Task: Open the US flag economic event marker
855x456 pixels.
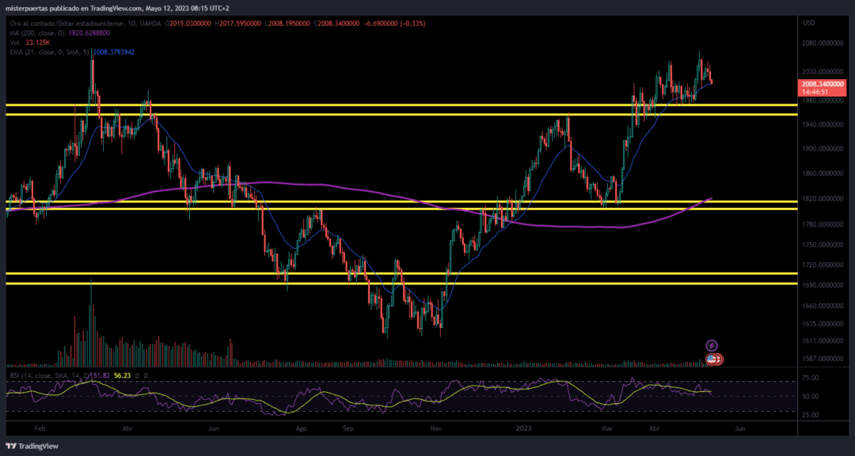Action: pyautogui.click(x=713, y=359)
